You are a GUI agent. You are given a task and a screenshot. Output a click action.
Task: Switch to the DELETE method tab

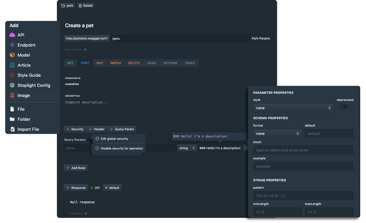[x=134, y=63]
